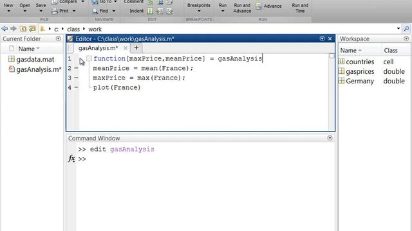The height and width of the screenshot is (231, 412).
Task: Click the forward navigation arrow
Action: [14, 29]
